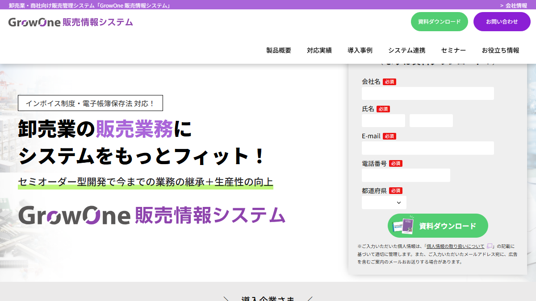
Task: Click the external window icon after privacy link
Action: click(x=490, y=246)
